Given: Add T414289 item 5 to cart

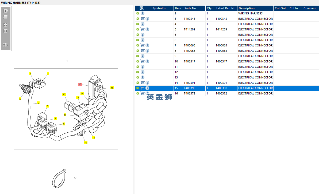Looking at the screenshot, I should coord(143,29).
